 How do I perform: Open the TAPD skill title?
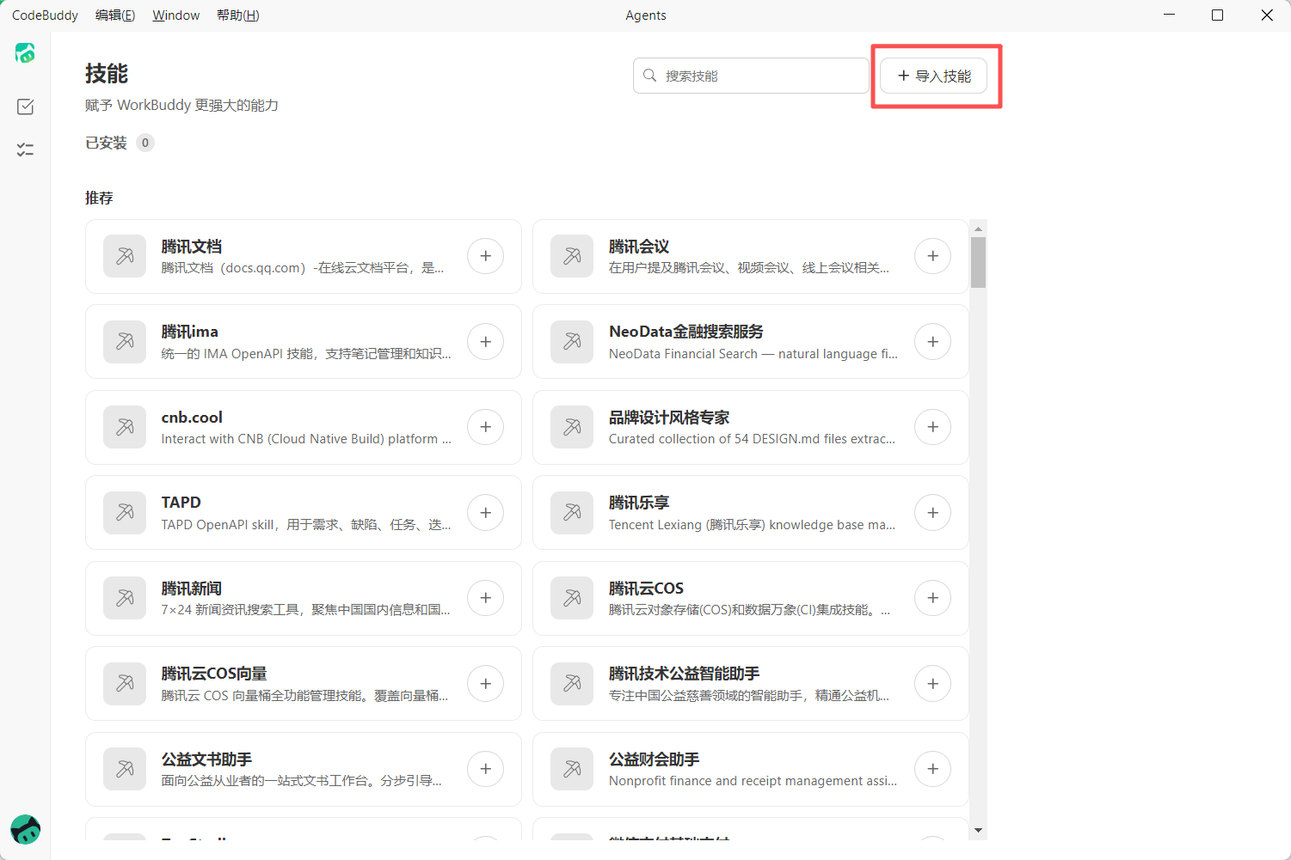point(181,503)
